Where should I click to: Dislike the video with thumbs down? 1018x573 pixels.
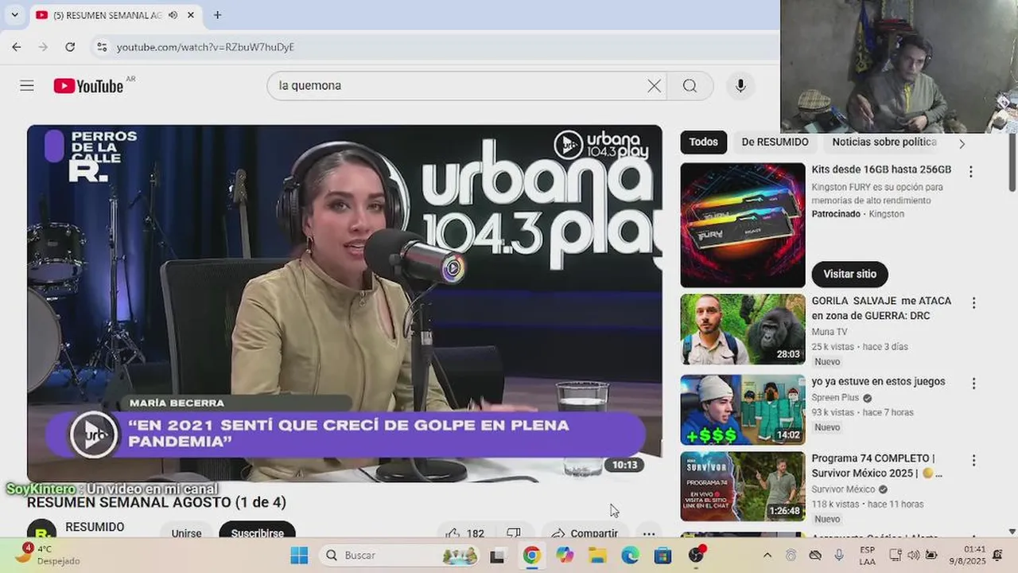(x=514, y=533)
